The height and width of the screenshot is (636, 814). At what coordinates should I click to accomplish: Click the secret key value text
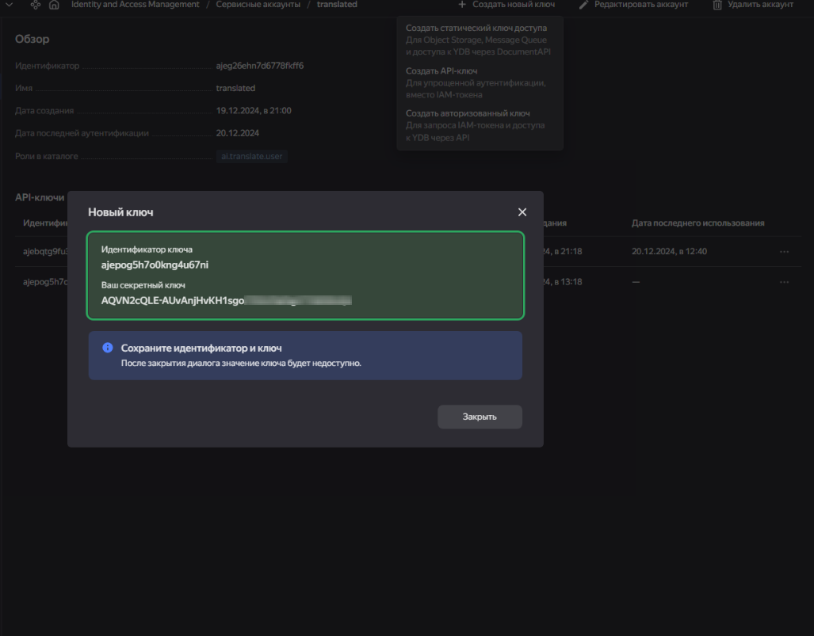tap(226, 300)
